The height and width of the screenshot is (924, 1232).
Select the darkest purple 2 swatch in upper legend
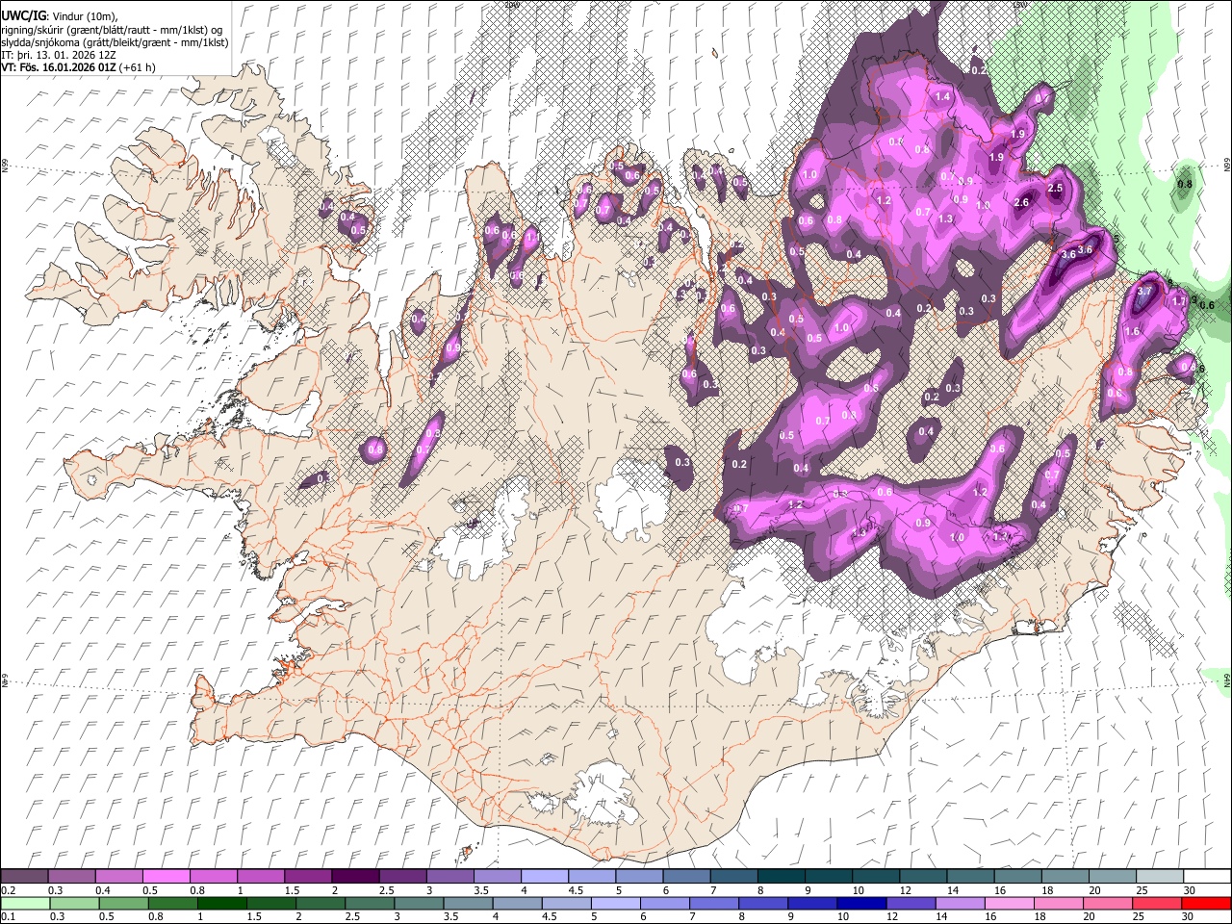[x=354, y=876]
